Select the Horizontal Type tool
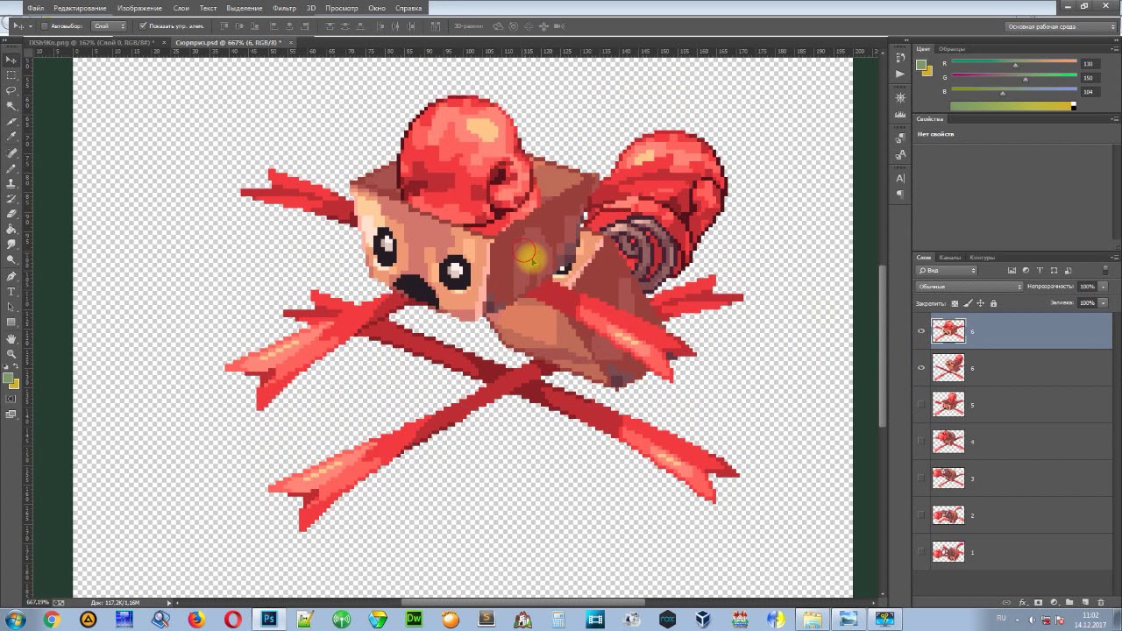This screenshot has height=631, width=1122. [11, 291]
